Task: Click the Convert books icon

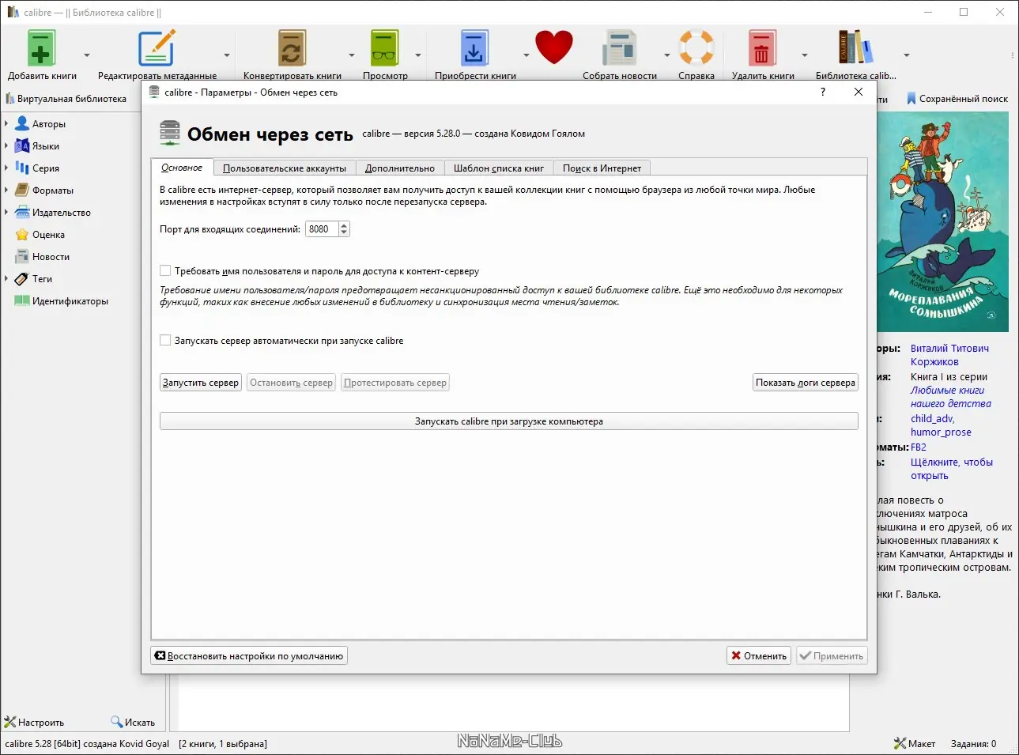Action: click(292, 48)
